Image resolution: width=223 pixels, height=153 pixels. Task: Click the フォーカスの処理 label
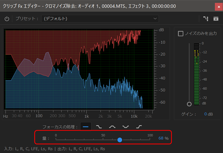pos(60,127)
